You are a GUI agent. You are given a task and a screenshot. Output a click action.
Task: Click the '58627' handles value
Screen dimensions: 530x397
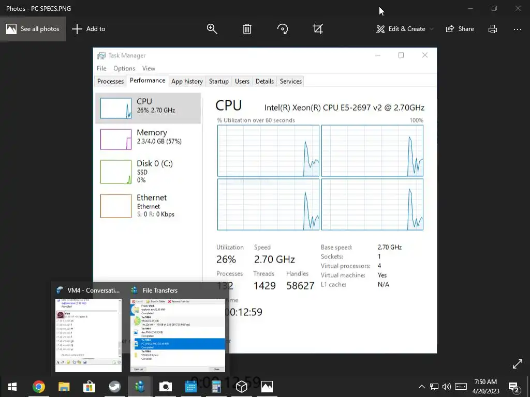coord(300,285)
